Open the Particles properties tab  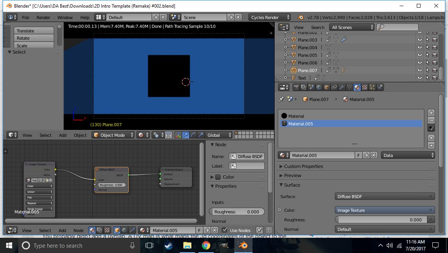pos(372,88)
